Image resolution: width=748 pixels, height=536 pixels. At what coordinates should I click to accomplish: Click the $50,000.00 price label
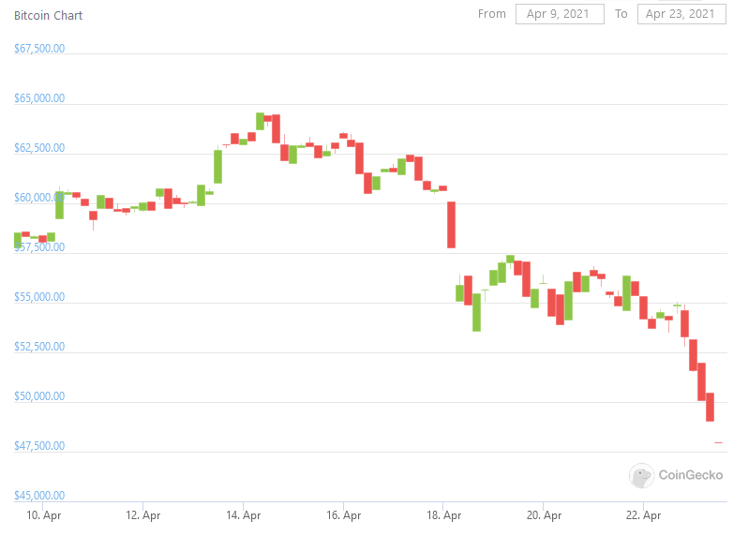point(39,396)
